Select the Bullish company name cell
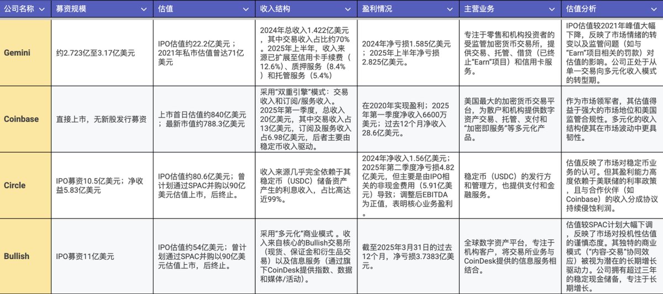Image resolution: width=663 pixels, height=294 pixels. point(25,255)
